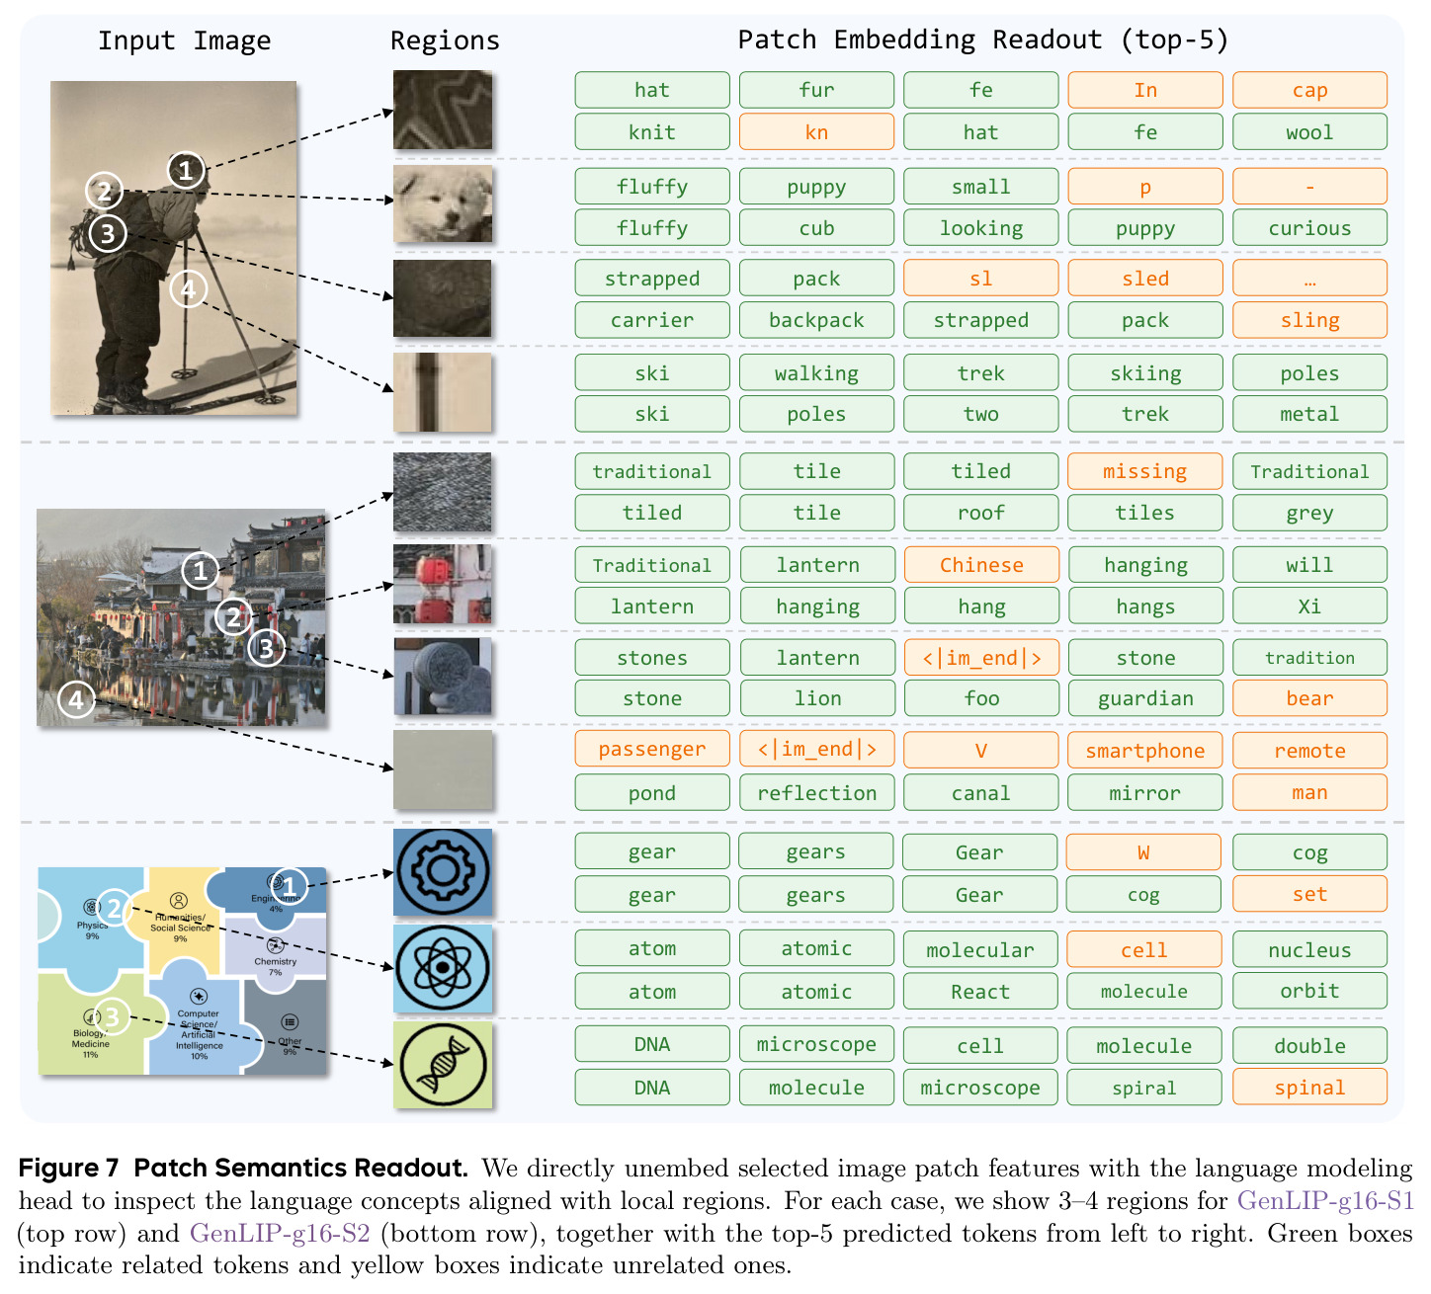Click the 'fur' token box
This screenshot has height=1294, width=1431.
[816, 90]
